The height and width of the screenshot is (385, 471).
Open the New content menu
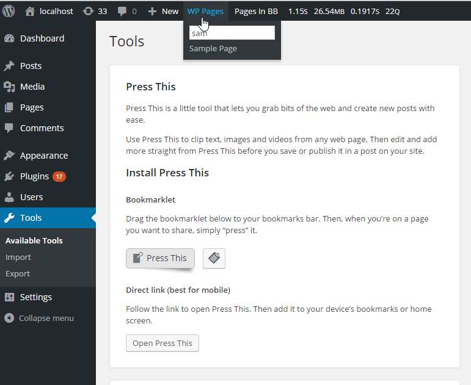click(x=163, y=12)
